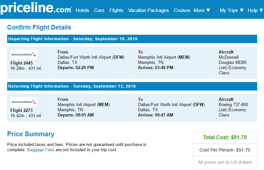Expand the More dropdown menu
Screen dimensions: 264x170
[x=202, y=10]
